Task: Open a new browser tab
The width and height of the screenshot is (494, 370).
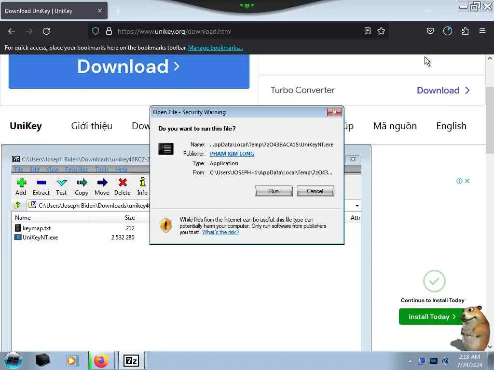Action: [118, 11]
